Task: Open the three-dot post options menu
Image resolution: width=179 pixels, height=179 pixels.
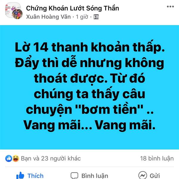Action: 170,7
